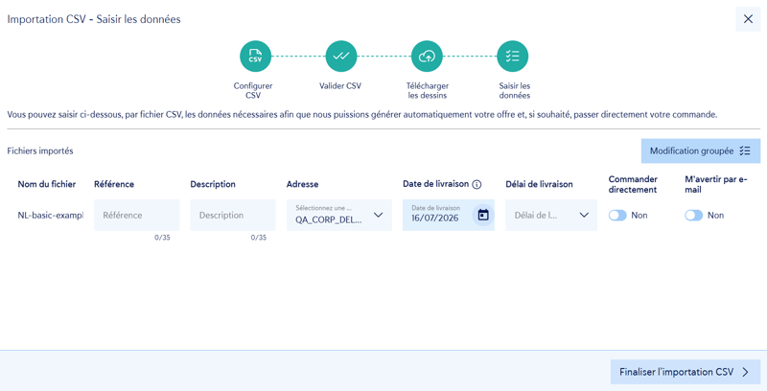Click the chevron arrow of the address selector

coord(378,215)
